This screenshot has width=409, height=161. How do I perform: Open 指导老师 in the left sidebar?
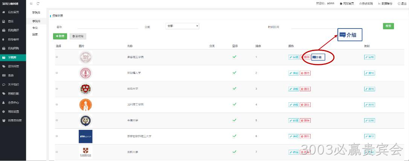(x=13, y=39)
